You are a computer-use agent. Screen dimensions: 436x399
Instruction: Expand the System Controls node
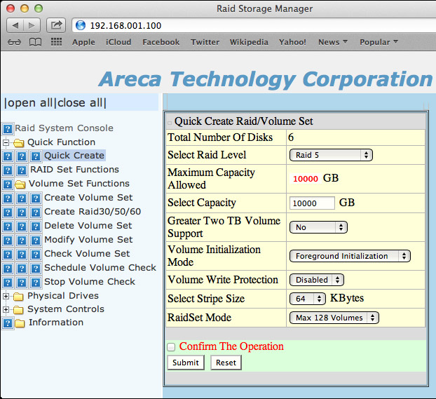click(6, 309)
